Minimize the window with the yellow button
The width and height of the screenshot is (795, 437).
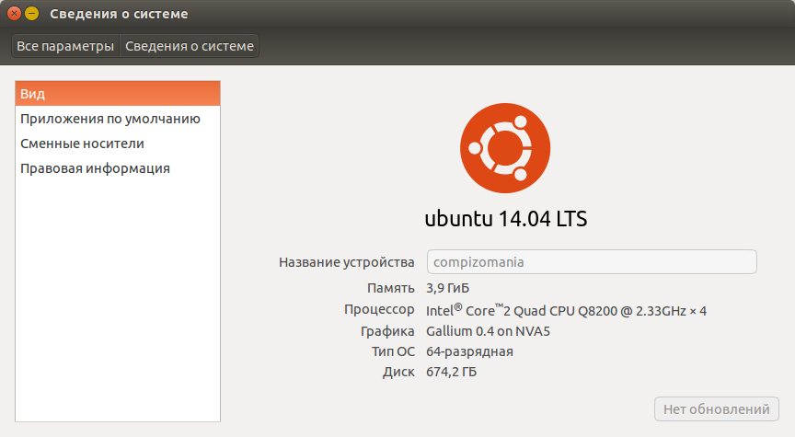(x=31, y=14)
